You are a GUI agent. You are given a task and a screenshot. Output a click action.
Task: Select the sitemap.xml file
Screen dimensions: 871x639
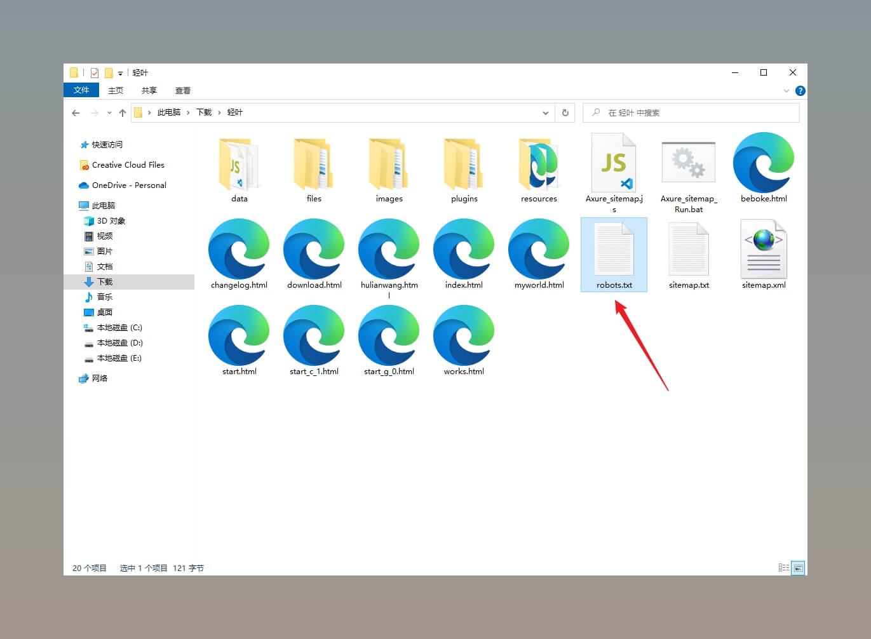pyautogui.click(x=764, y=255)
